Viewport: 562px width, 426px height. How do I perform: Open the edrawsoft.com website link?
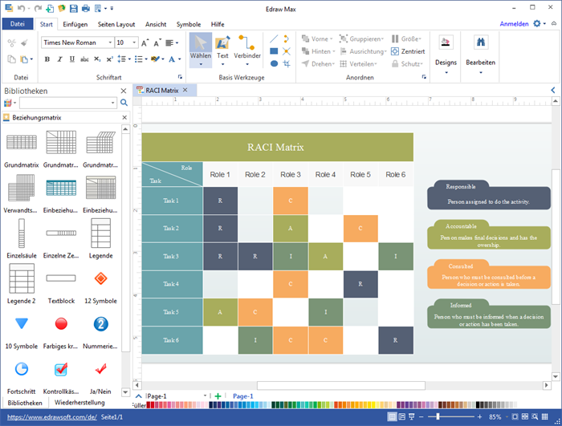pos(52,417)
